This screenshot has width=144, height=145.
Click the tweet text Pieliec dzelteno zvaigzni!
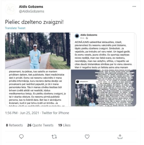34,22
